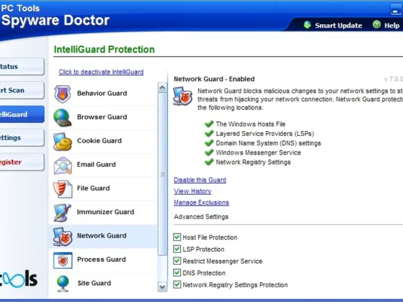This screenshot has width=403, height=302.
Task: Click guard list scroll down arrow
Action: click(162, 287)
